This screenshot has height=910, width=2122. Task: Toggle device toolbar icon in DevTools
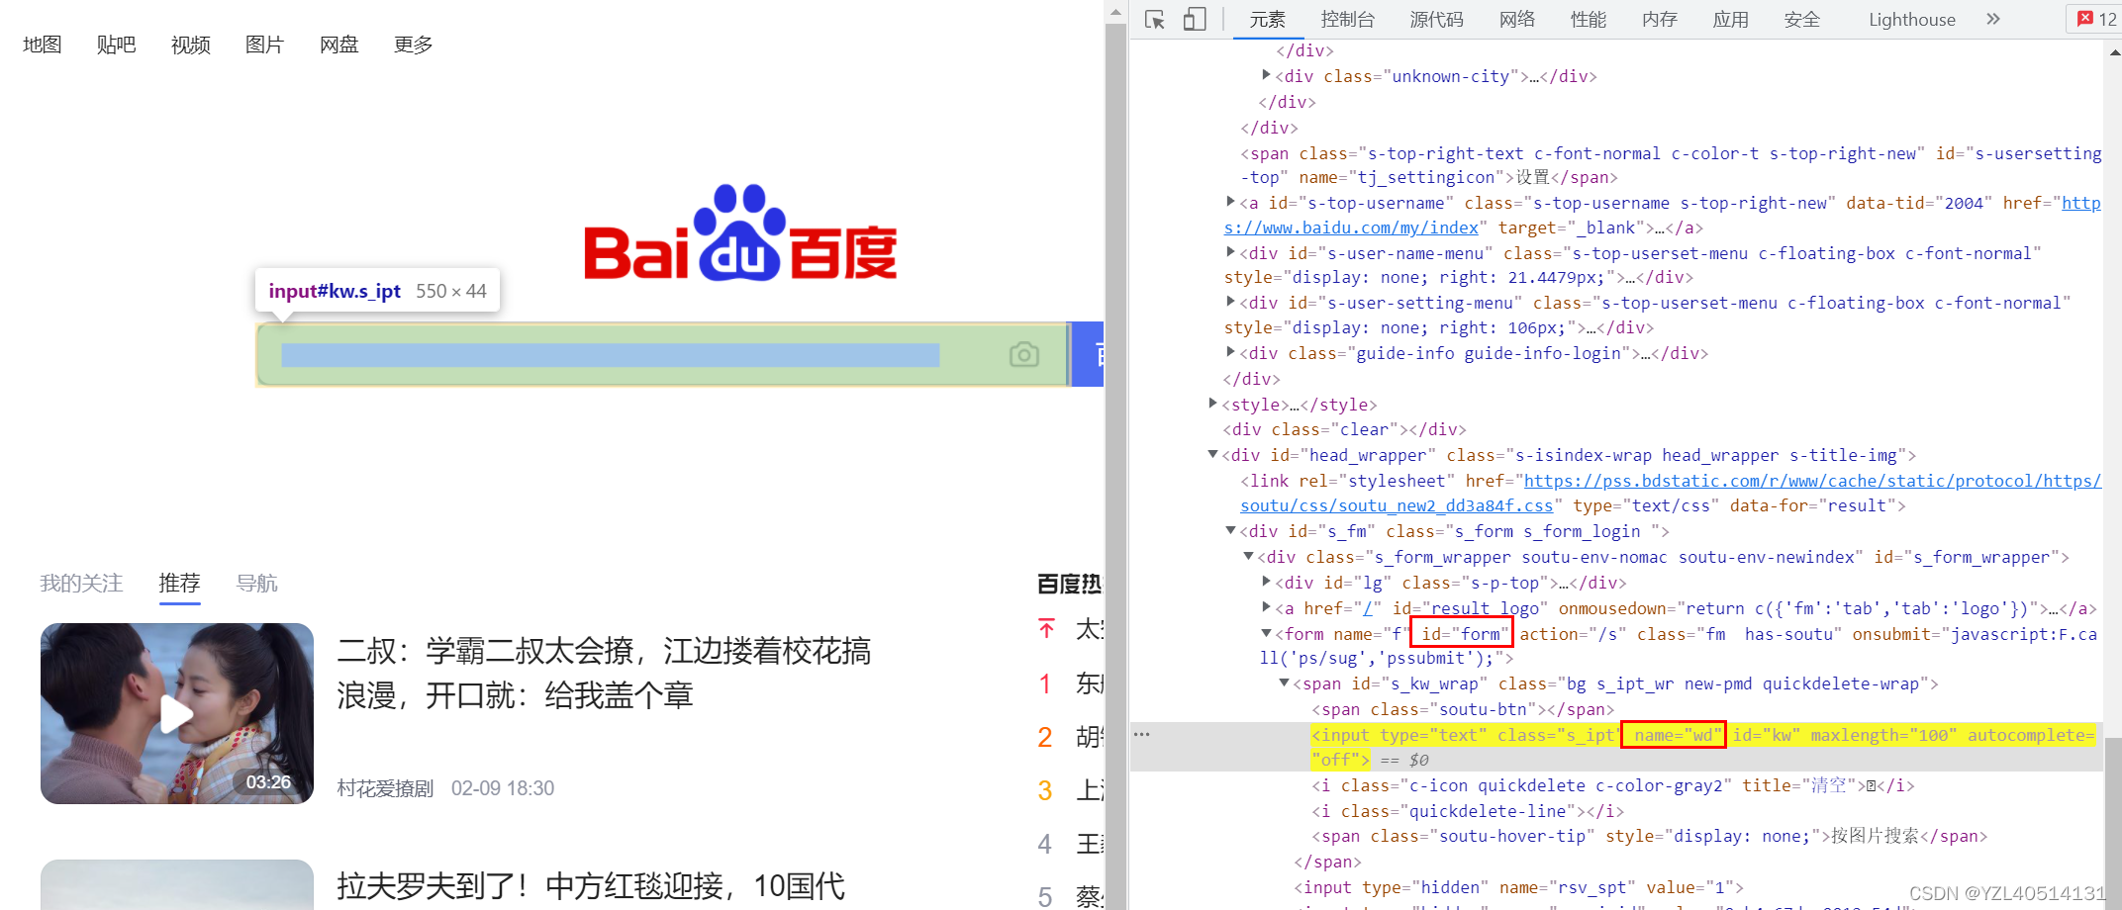click(x=1195, y=20)
